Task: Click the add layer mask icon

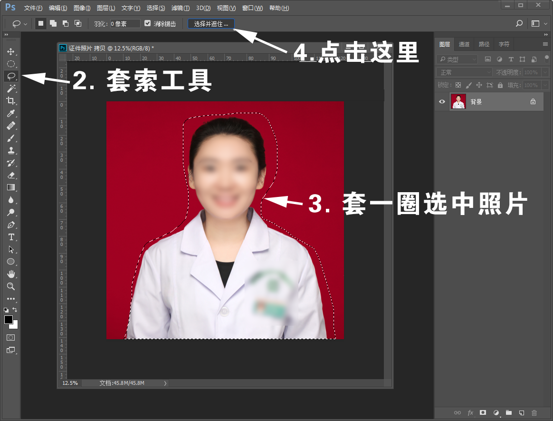Action: (x=483, y=412)
